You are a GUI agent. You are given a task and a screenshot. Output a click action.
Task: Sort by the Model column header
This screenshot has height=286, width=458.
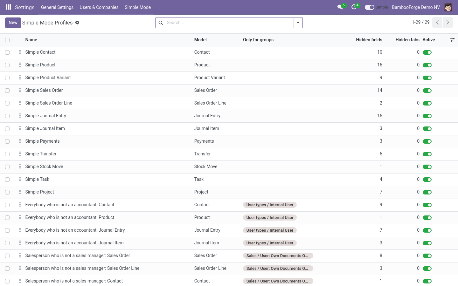point(200,40)
